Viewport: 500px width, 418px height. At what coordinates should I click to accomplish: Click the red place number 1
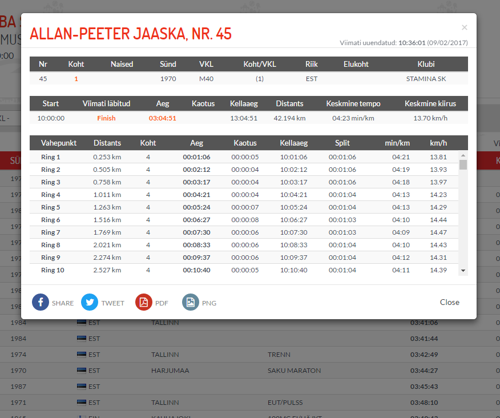tap(76, 79)
